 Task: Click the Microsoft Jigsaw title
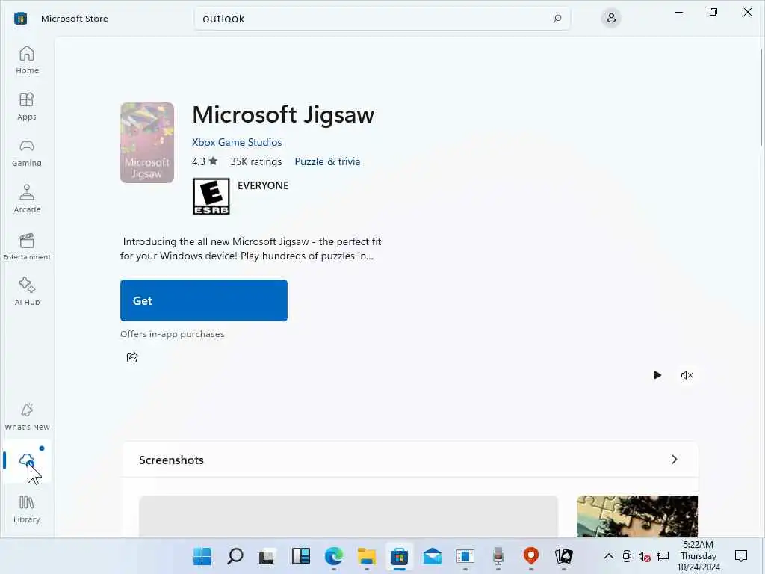[283, 115]
